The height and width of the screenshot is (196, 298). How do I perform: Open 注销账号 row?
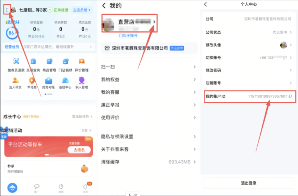[249, 83]
